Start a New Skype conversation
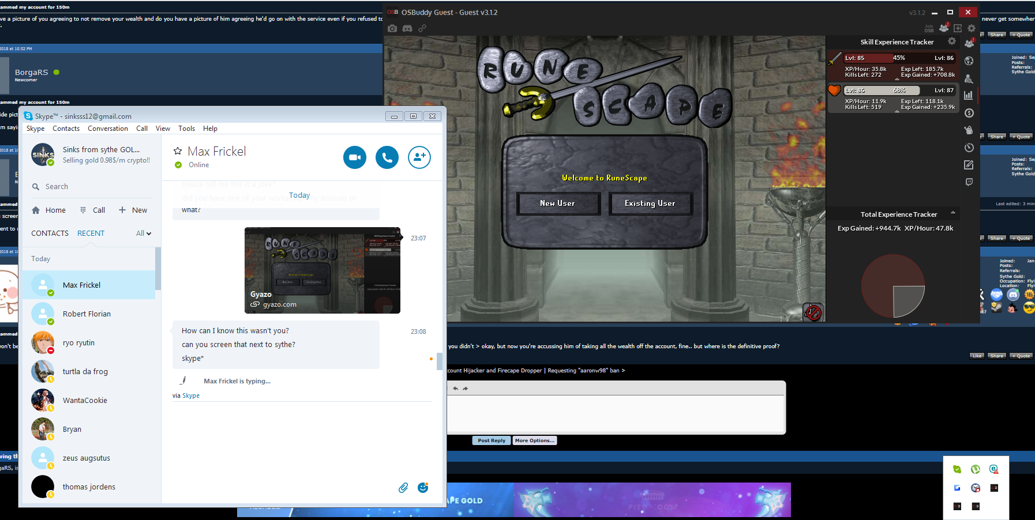Image resolution: width=1035 pixels, height=520 pixels. (133, 210)
